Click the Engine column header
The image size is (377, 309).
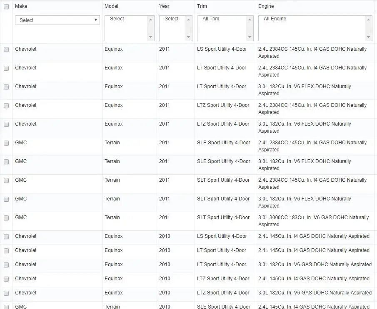coord(266,6)
